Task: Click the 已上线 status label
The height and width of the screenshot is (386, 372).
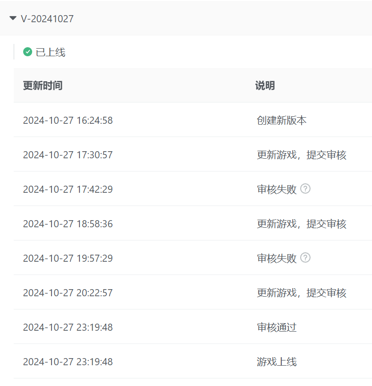Action: point(51,52)
